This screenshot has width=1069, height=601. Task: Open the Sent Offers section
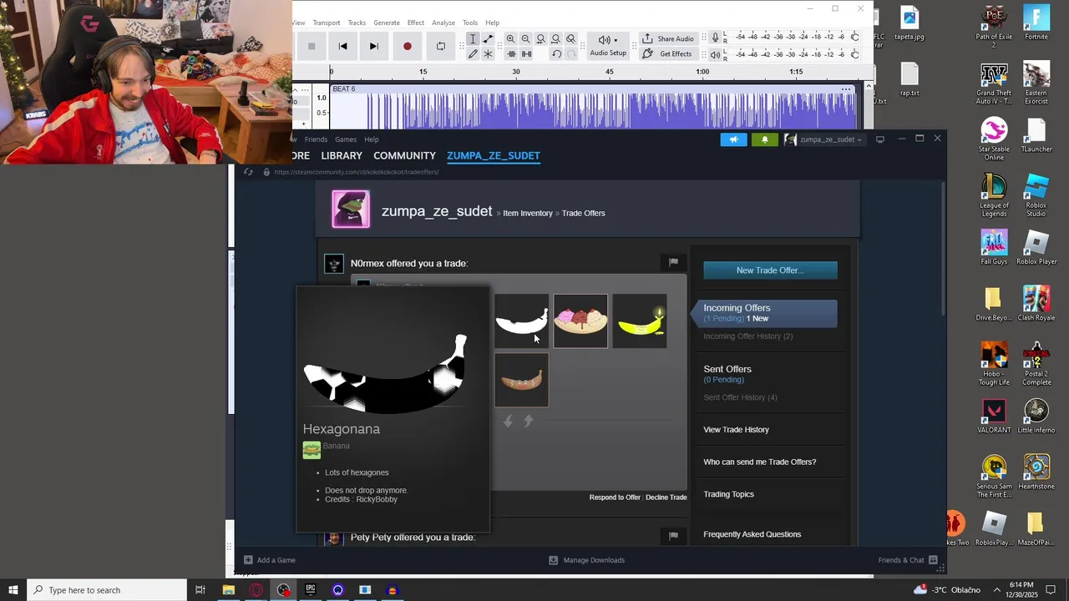click(727, 369)
